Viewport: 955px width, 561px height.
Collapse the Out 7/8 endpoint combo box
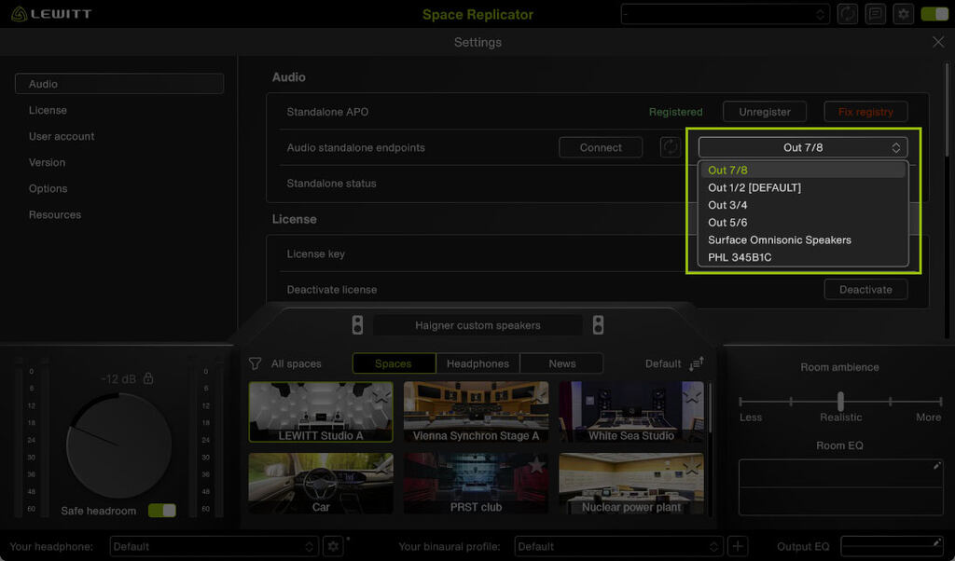pos(803,147)
